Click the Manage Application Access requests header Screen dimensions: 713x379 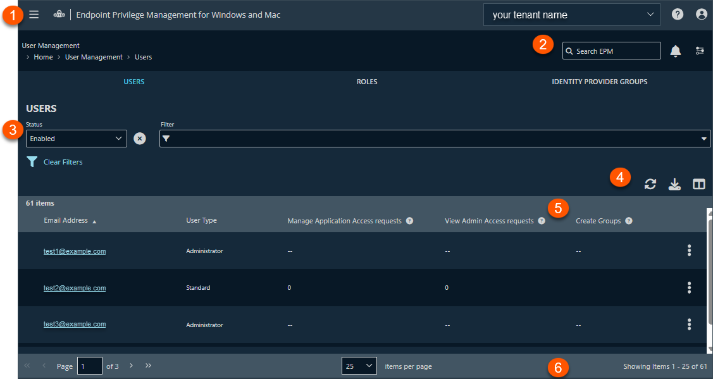[344, 221]
